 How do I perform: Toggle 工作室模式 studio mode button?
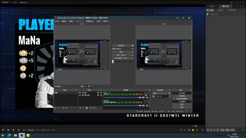[x=182, y=102]
